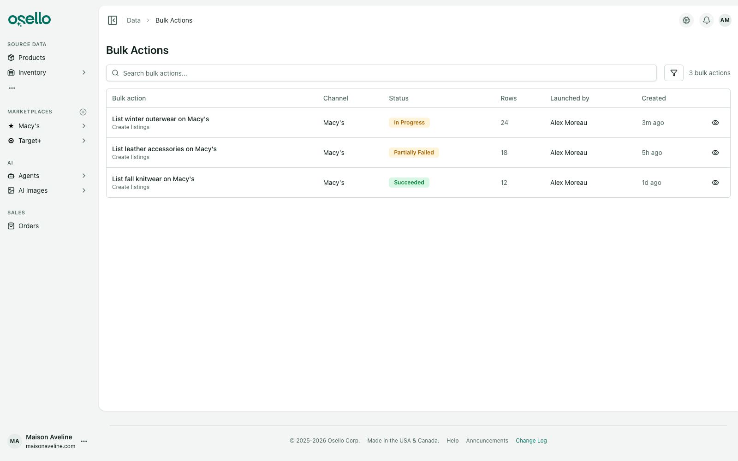Click the Target+ bullseye icon
The height and width of the screenshot is (461, 738).
[x=11, y=141]
